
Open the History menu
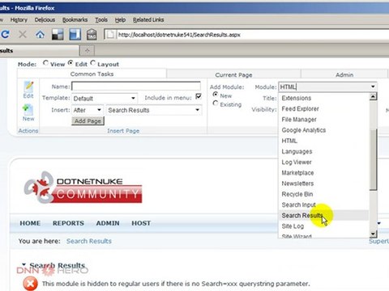coord(19,19)
